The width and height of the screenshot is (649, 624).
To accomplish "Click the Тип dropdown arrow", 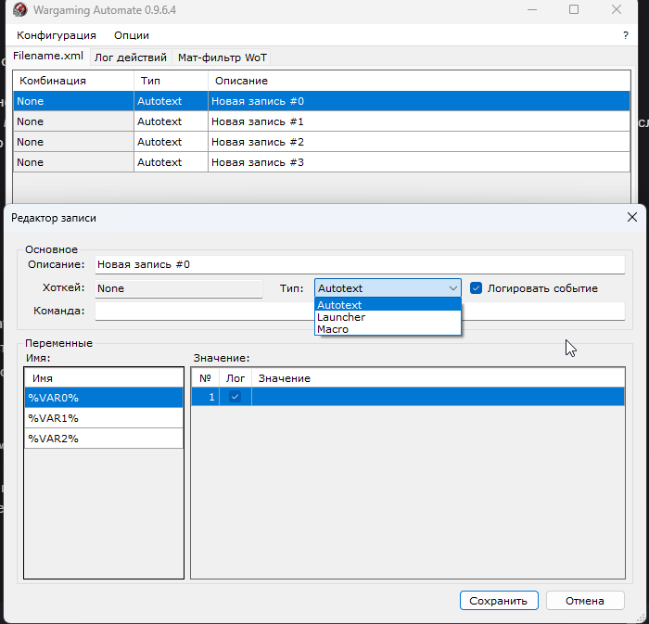I will (453, 288).
